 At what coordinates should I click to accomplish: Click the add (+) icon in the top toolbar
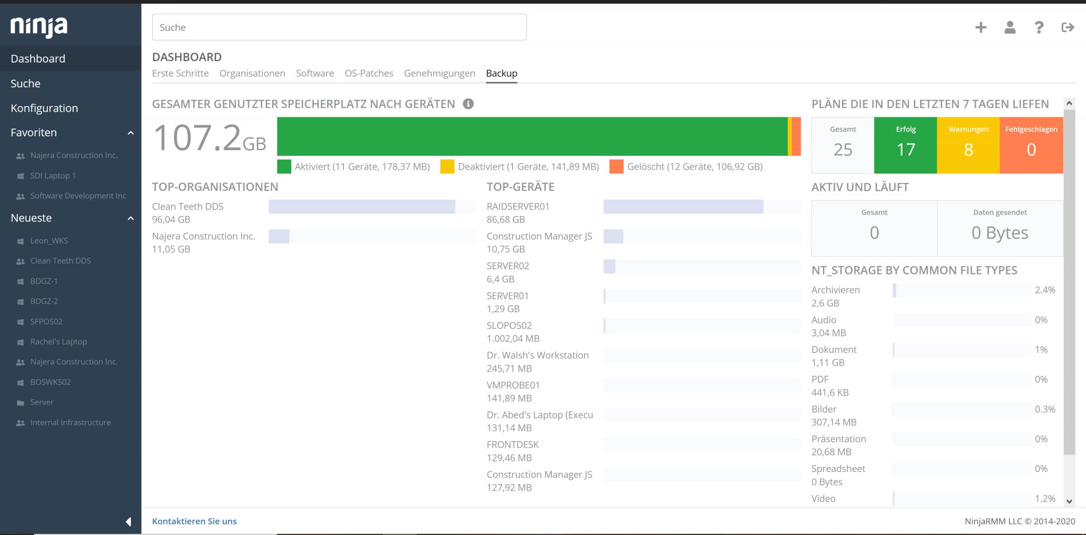[x=981, y=27]
